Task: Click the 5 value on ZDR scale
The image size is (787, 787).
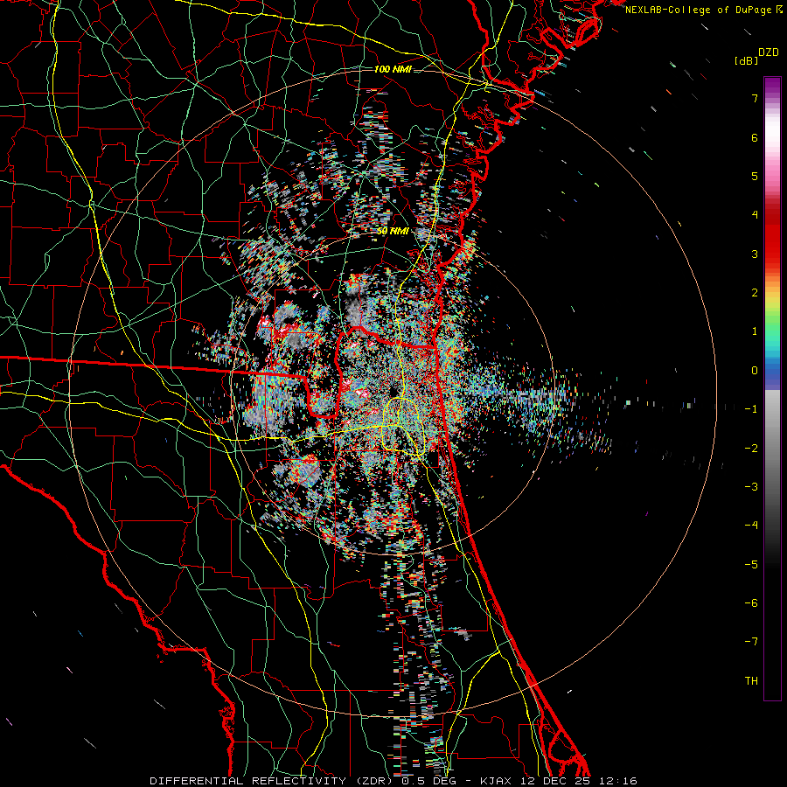Action: click(x=755, y=176)
